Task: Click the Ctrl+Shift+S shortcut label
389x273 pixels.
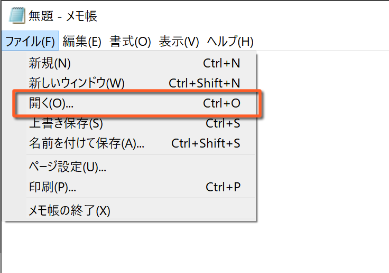Action: click(x=206, y=143)
